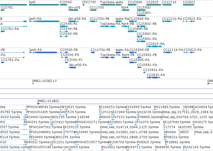Click the DME1-011B02 clone label
Screen dimensions: 213x151
[x=48, y=101]
